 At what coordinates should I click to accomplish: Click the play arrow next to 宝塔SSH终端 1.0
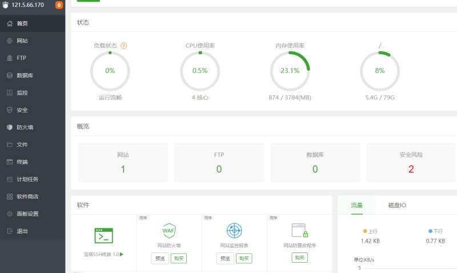point(122,254)
